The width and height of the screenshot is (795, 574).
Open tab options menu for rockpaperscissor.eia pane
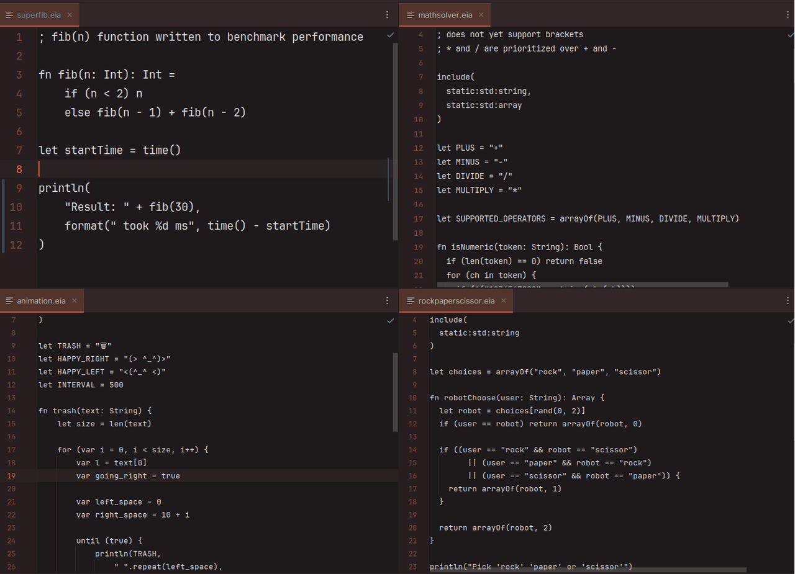785,301
